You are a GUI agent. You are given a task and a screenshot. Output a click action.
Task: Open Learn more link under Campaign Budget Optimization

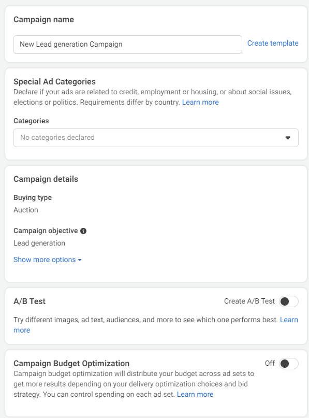pos(195,394)
